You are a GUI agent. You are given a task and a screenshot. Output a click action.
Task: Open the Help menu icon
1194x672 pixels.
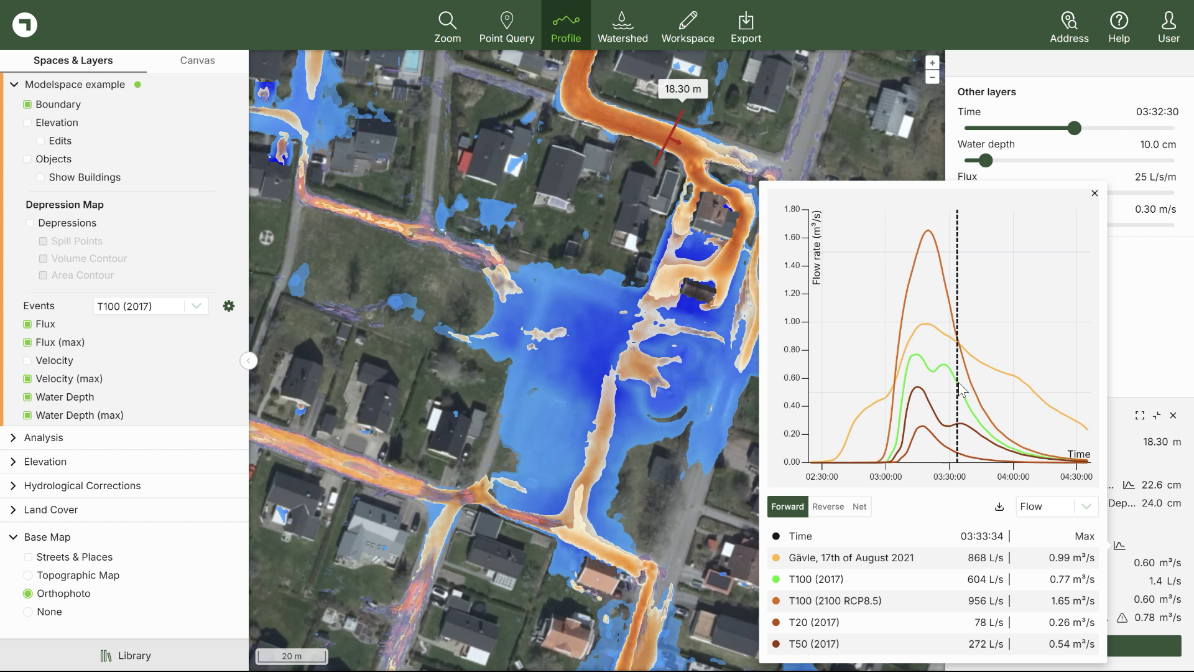[1119, 26]
